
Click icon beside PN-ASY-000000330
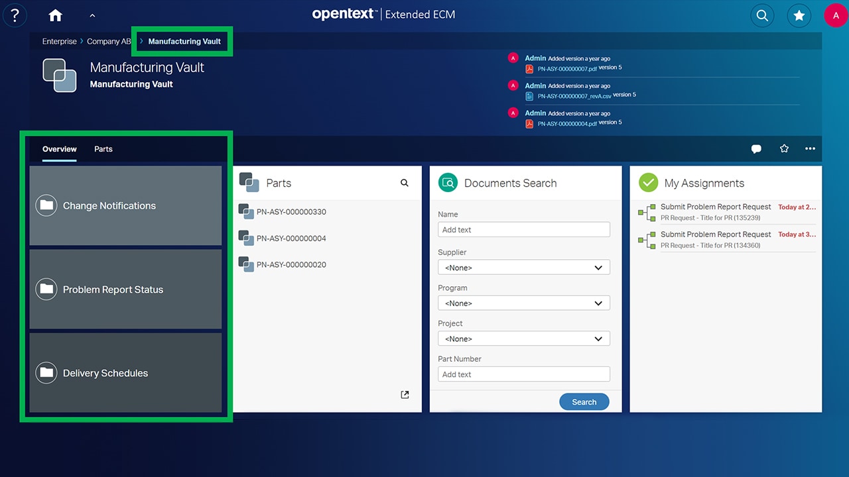point(246,212)
